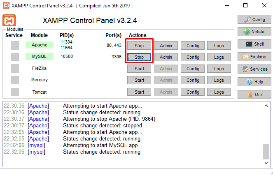The image size is (273, 175).
Task: Click Apache ports 80, 443
Action: point(114,45)
